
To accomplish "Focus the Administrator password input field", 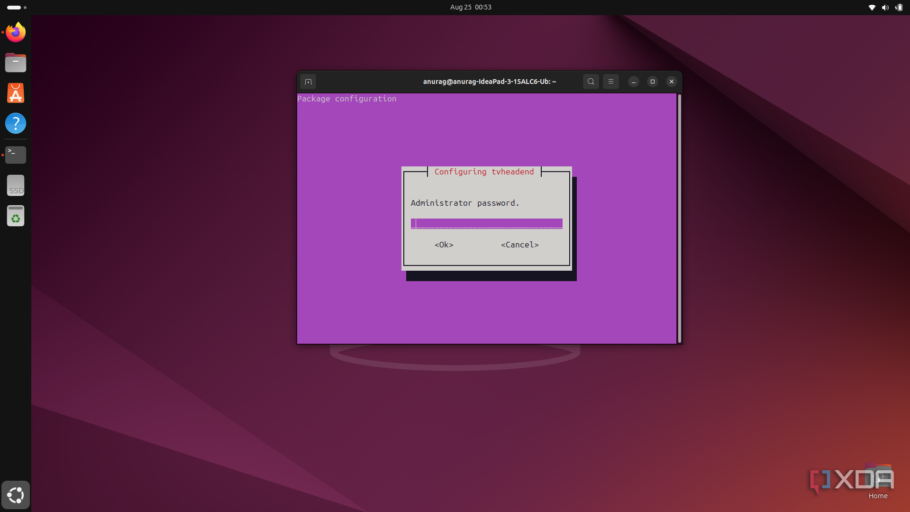I will (x=487, y=224).
